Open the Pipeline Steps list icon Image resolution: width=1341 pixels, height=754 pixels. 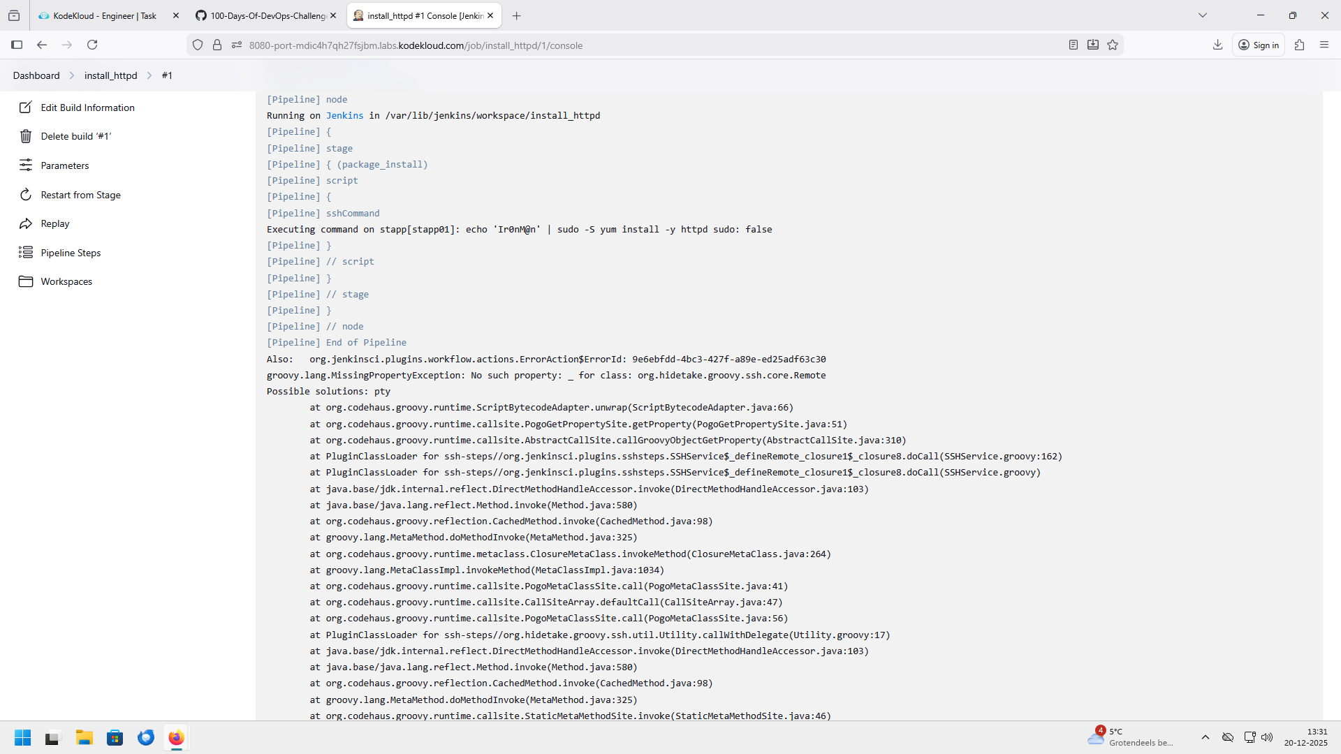(x=26, y=253)
